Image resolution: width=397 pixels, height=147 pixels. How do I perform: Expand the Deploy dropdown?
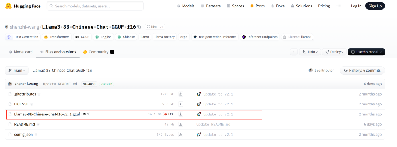[x=335, y=52]
